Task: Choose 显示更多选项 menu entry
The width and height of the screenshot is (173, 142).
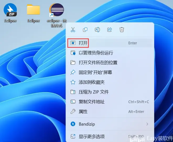Action: pos(110,136)
